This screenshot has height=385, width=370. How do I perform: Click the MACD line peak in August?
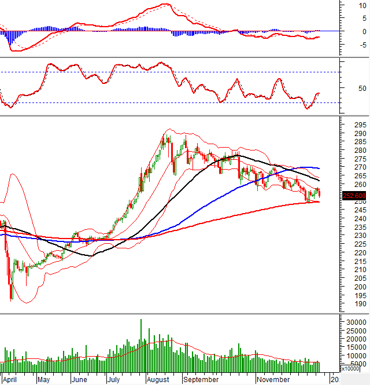point(166,5)
